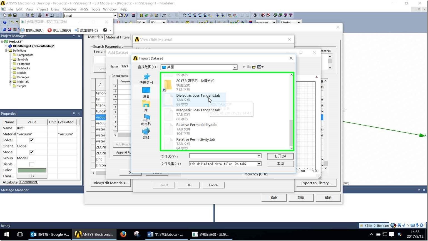Go to Quick Access in Import Dataset sidebar
Image resolution: width=428 pixels, height=241 pixels.
coord(146,79)
